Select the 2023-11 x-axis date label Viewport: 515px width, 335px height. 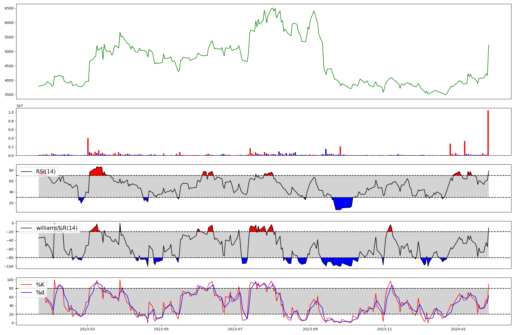click(x=384, y=329)
